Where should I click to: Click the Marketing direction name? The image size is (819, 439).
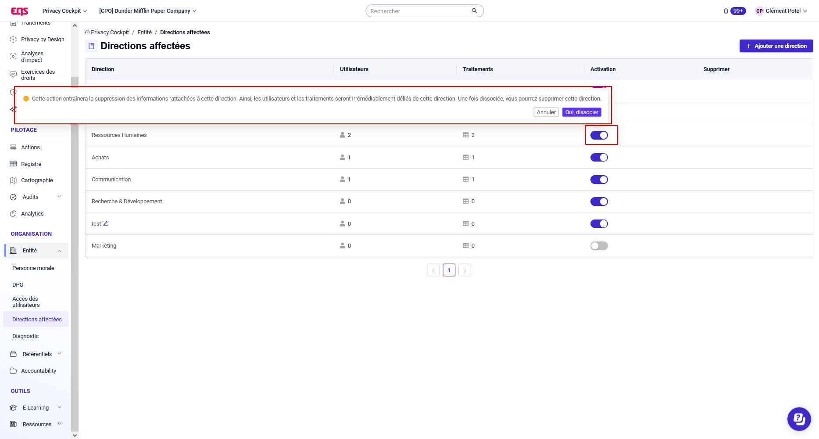pos(104,246)
